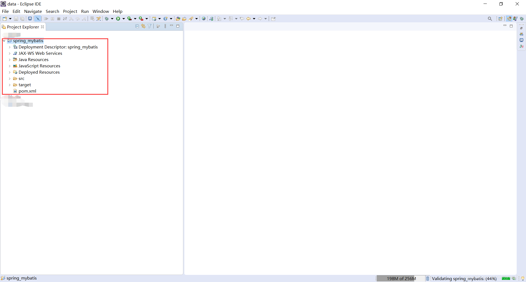Open the Navigate menu
Screen dimensions: 526x282
pyautogui.click(x=33, y=11)
